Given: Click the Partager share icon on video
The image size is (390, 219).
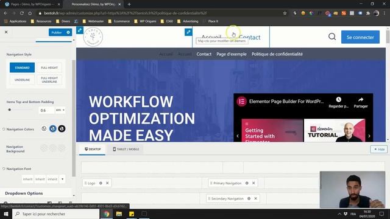Looking at the screenshot, I should tap(361, 100).
